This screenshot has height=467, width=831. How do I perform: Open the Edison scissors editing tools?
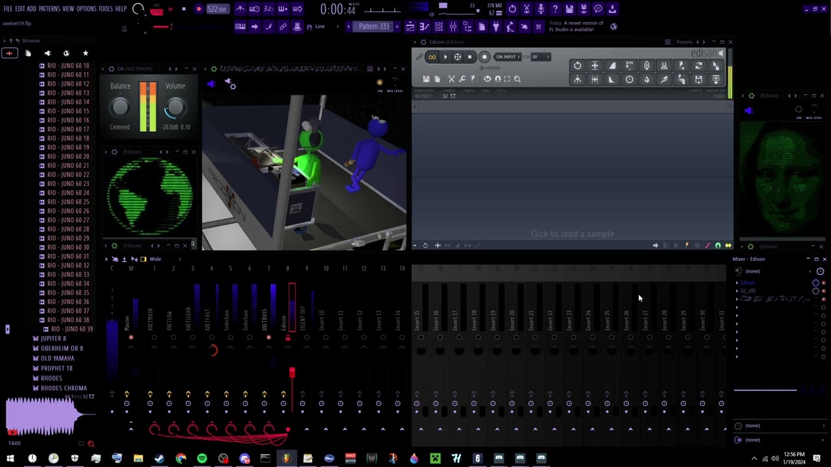coord(451,79)
